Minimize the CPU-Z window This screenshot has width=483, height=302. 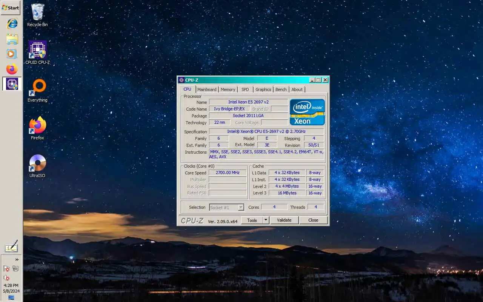(x=312, y=80)
